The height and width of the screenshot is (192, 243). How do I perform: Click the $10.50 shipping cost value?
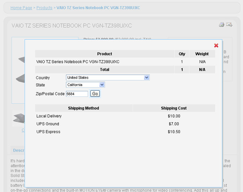click(174, 132)
